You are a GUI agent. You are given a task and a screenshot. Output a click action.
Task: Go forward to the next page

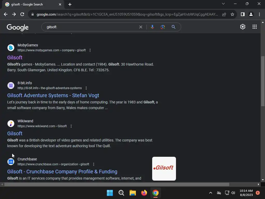[14, 15]
